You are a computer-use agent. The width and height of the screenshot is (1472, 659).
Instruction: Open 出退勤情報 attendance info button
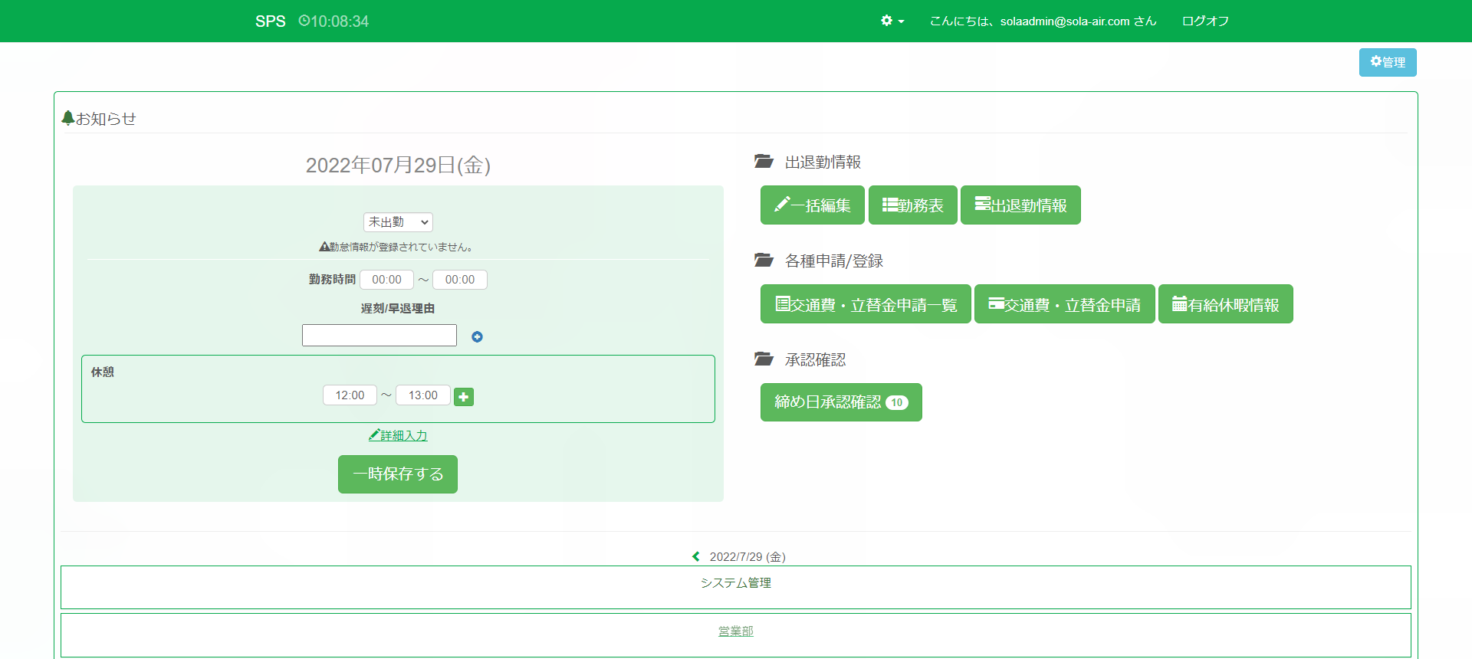tap(1020, 205)
